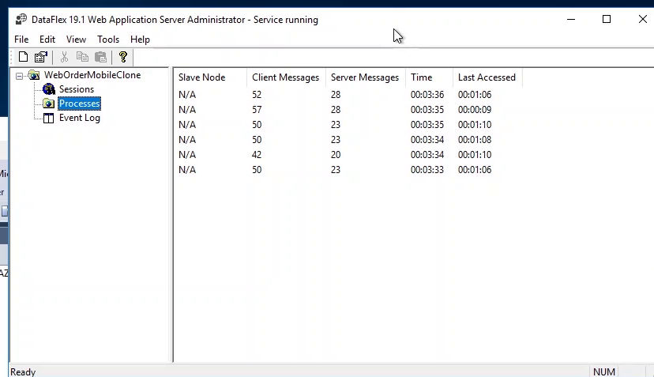Open the View menu
The image size is (654, 377).
pyautogui.click(x=76, y=40)
